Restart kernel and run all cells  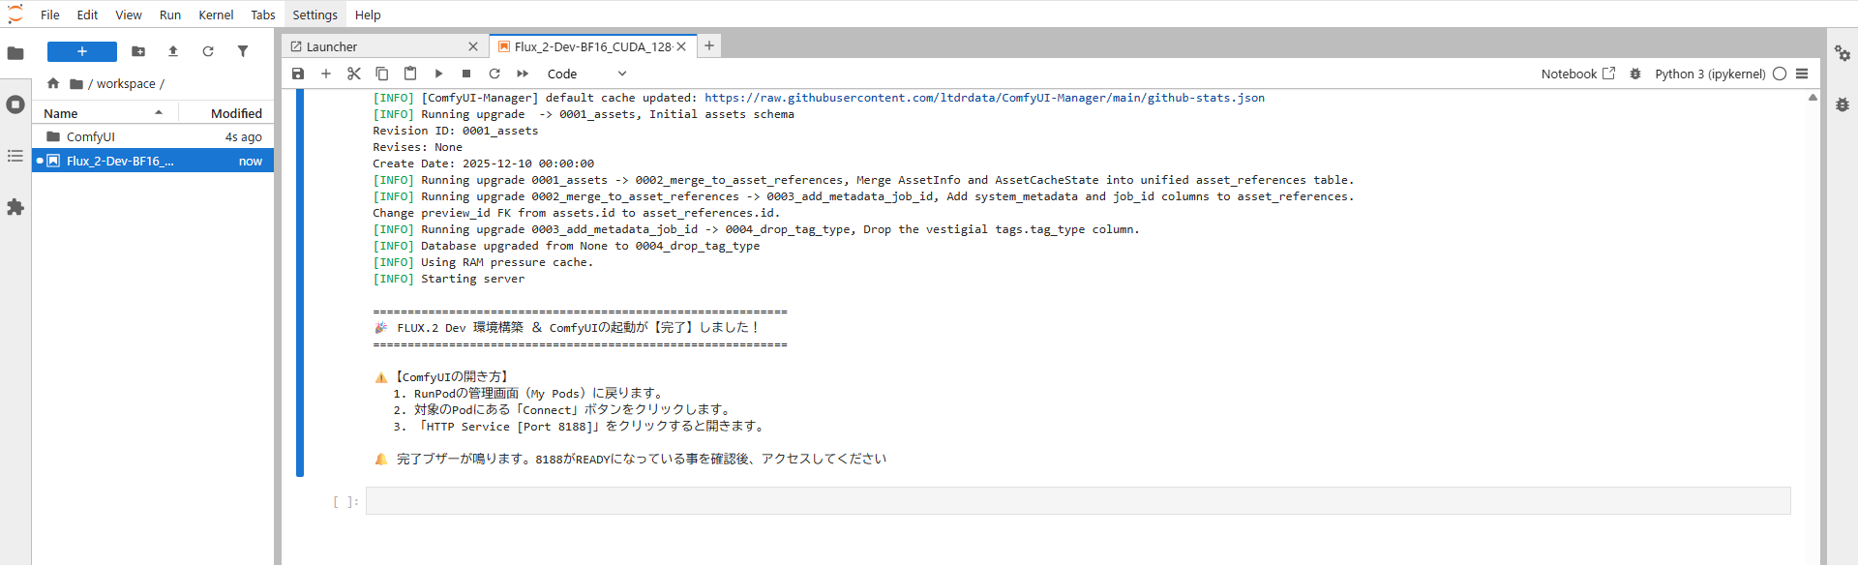pos(523,74)
